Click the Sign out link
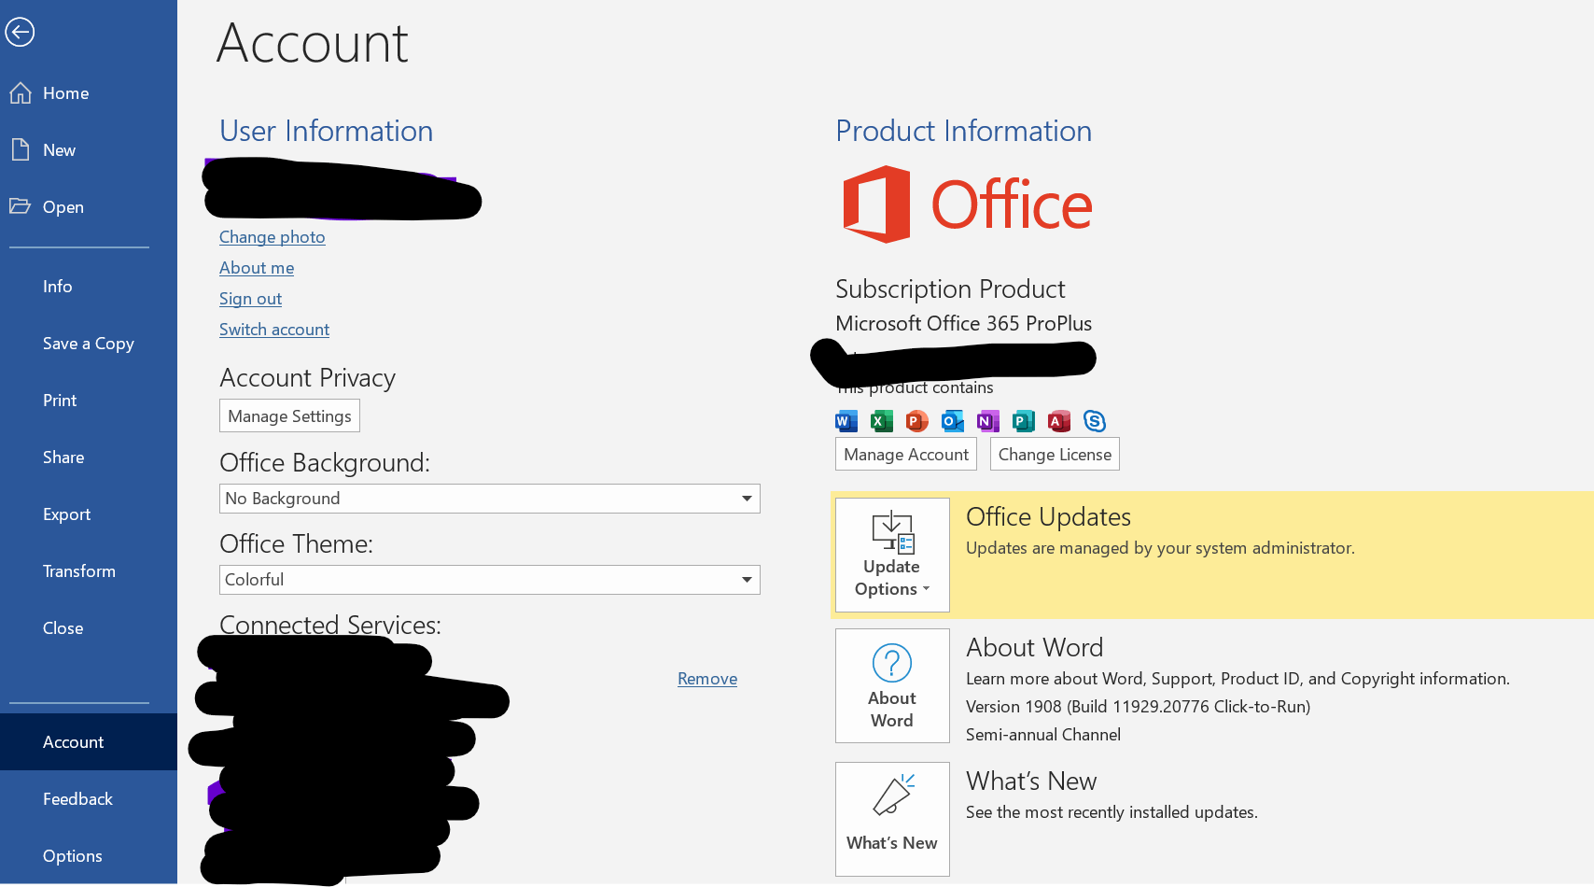This screenshot has height=887, width=1594. pos(250,299)
